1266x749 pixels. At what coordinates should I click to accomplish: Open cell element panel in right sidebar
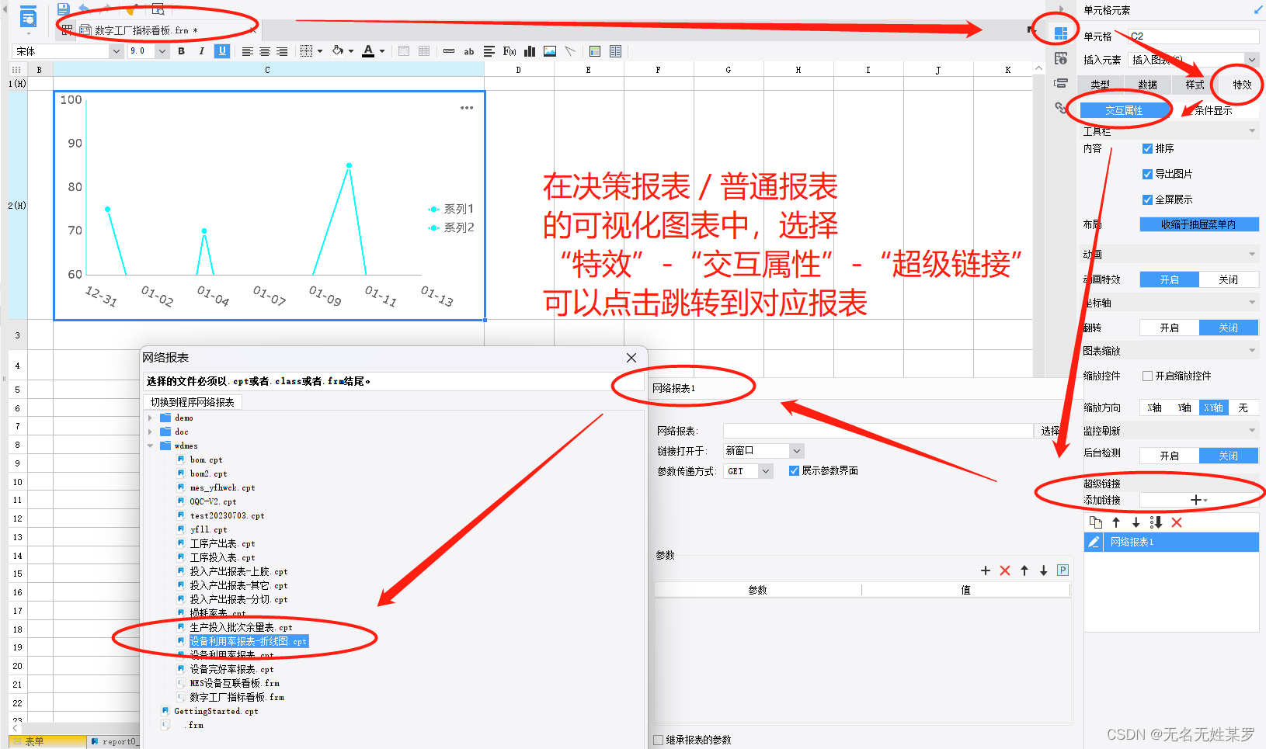pyautogui.click(x=1060, y=33)
